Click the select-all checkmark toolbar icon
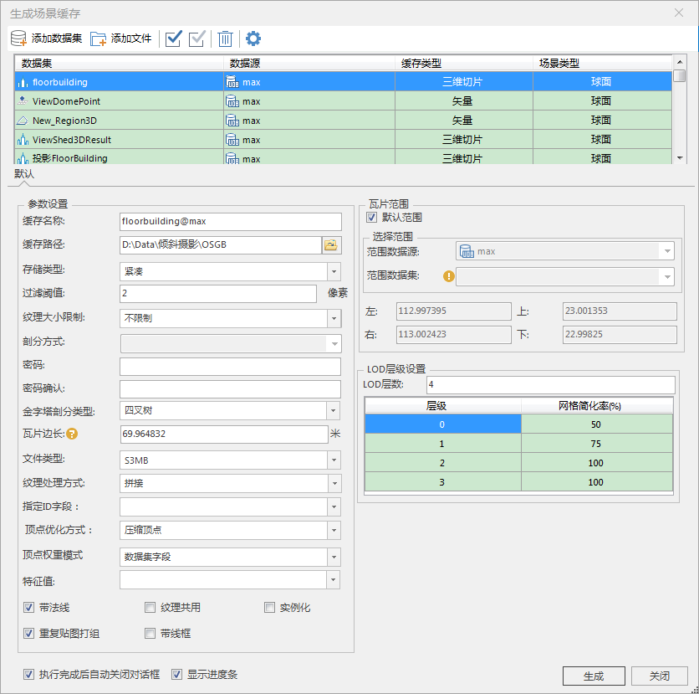Screen dimensions: 699x694 pos(174,39)
